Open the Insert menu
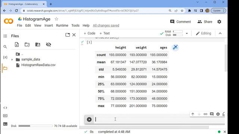 click(49, 26)
